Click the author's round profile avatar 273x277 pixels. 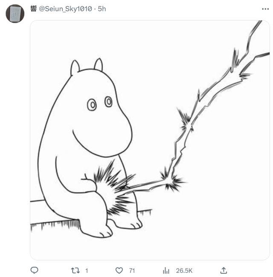(x=15, y=14)
